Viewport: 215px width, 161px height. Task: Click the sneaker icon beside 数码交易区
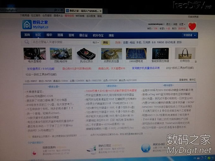[x=92, y=150]
